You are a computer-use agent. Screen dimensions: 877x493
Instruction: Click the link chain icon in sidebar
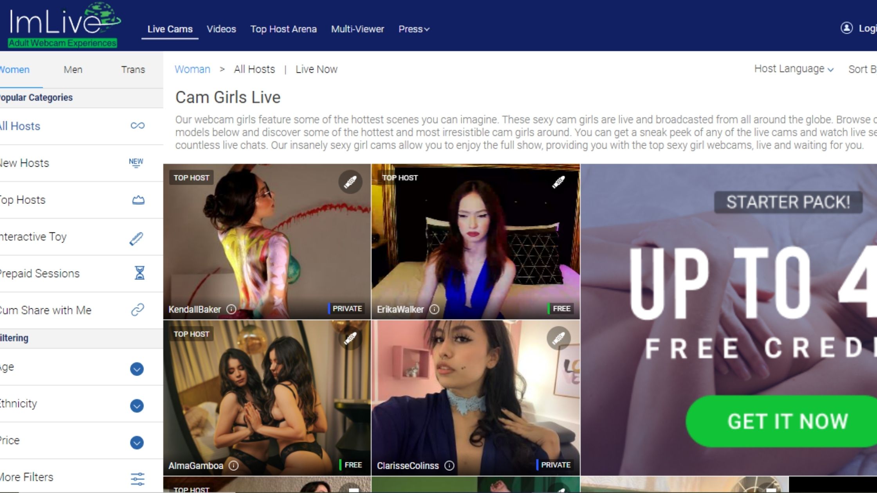[137, 309]
